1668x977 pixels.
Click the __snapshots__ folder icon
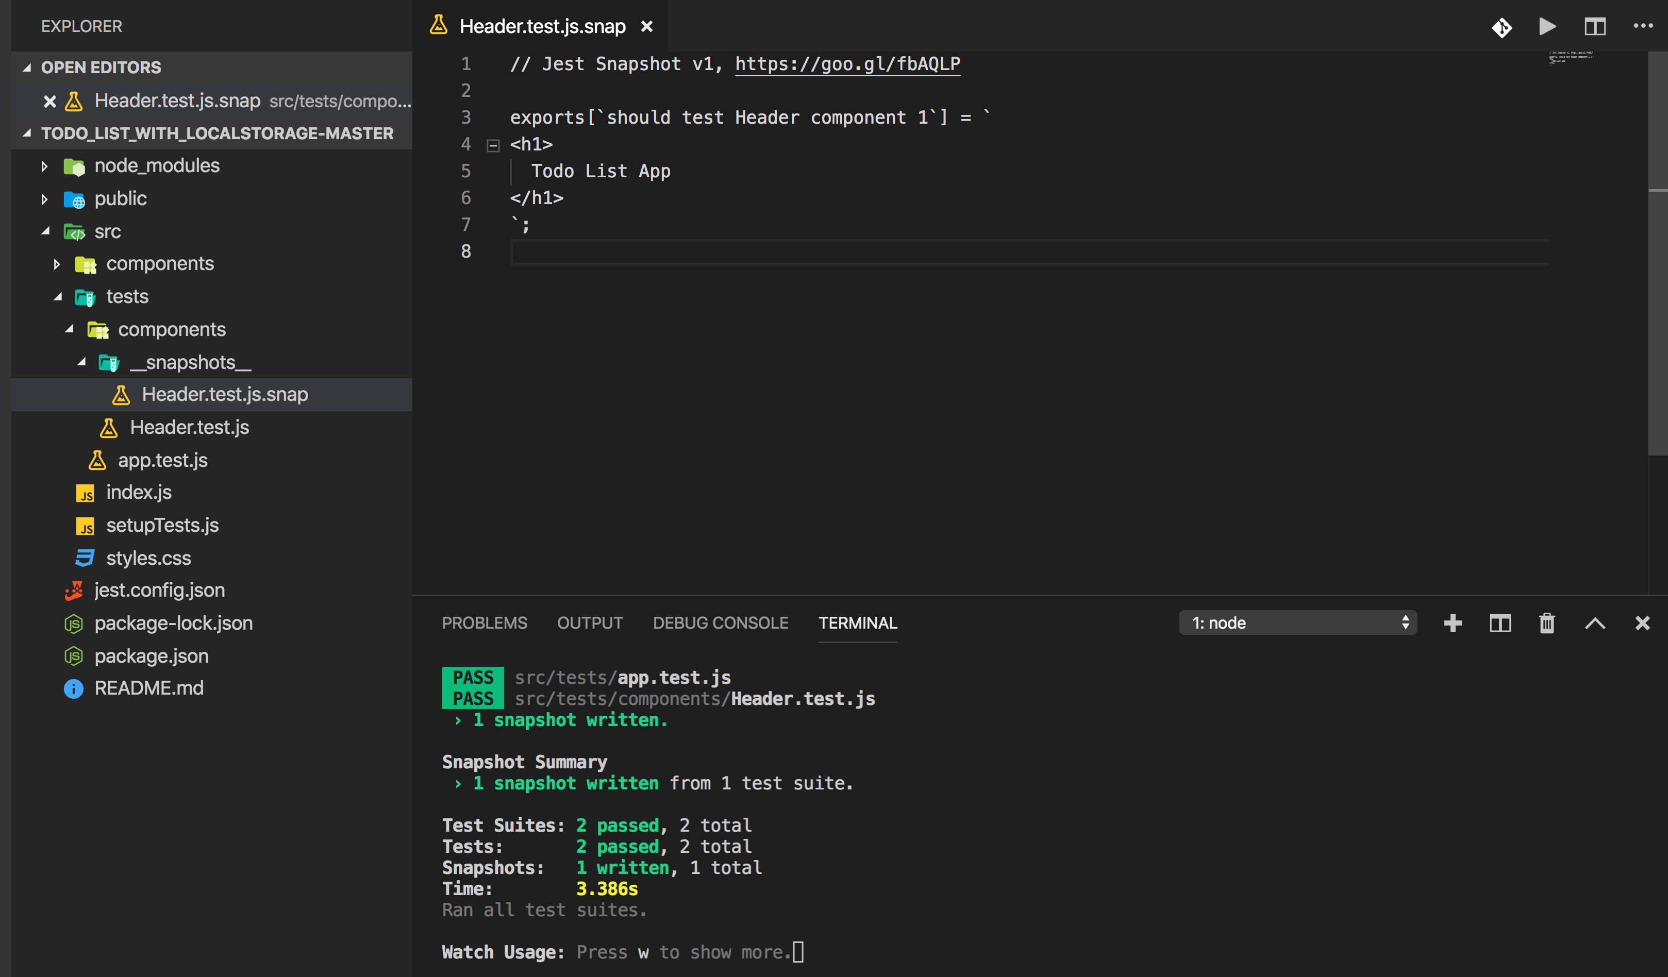tap(109, 363)
